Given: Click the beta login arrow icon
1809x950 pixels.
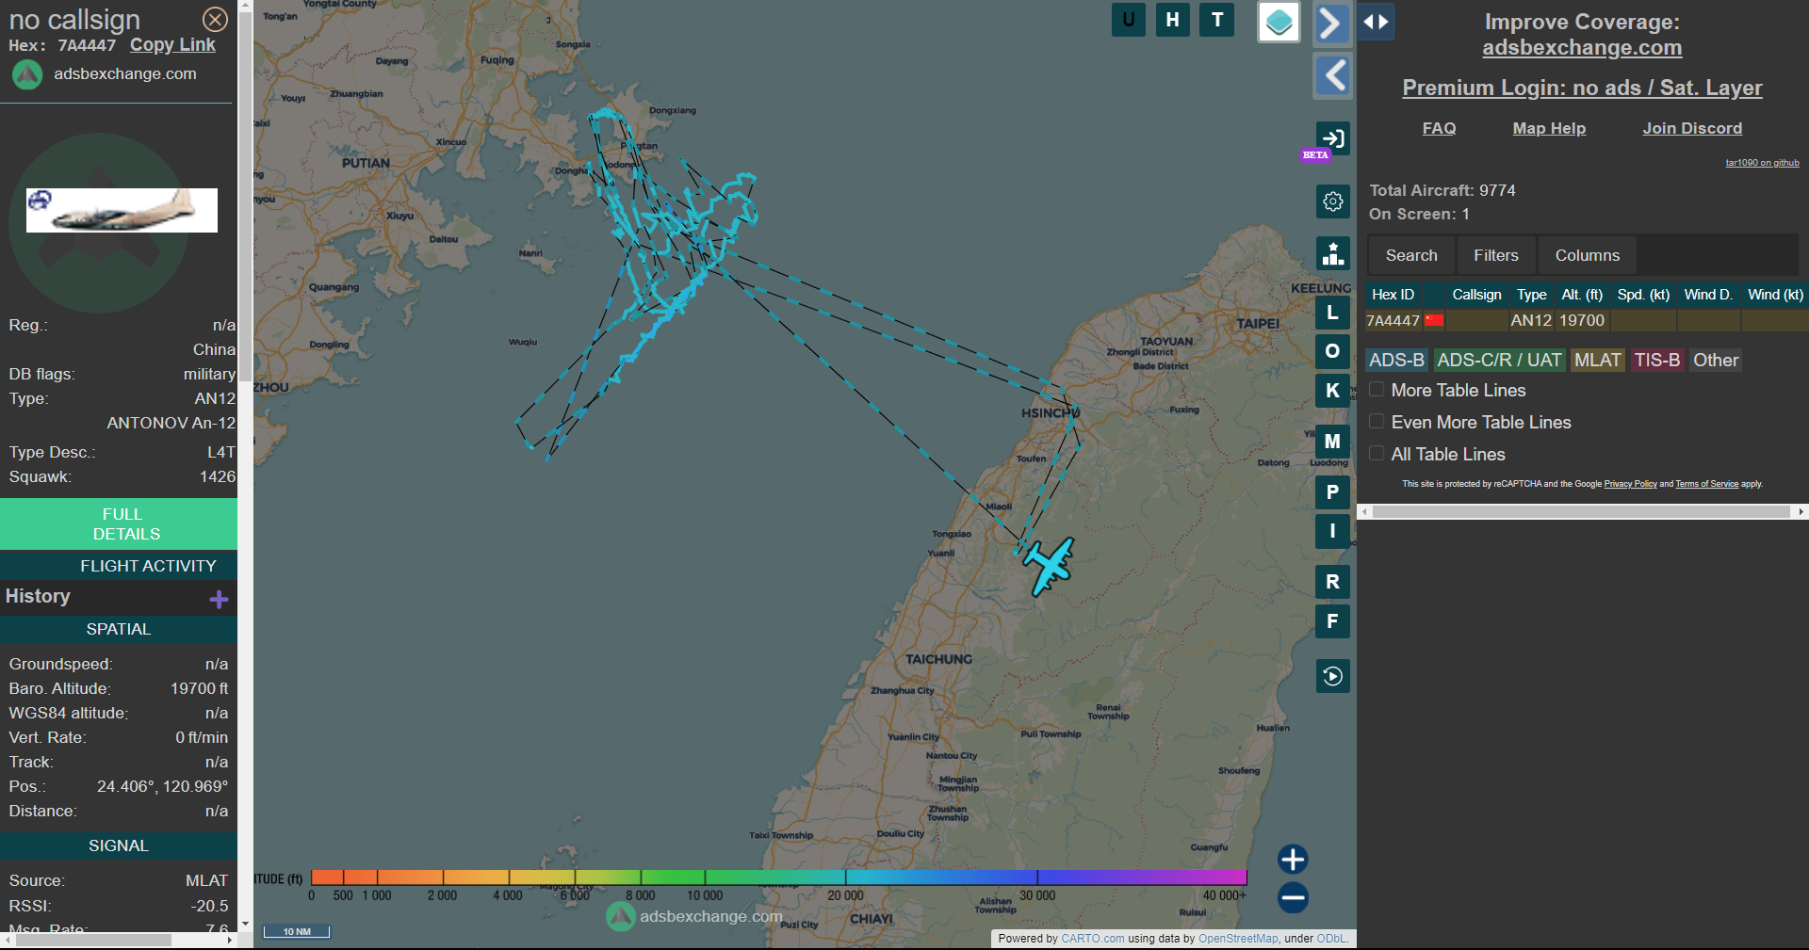Looking at the screenshot, I should [1332, 138].
